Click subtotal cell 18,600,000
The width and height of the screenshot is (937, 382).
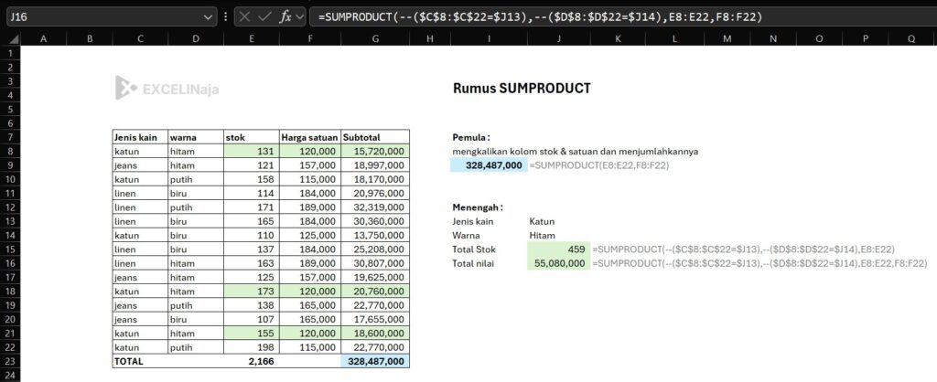[374, 334]
